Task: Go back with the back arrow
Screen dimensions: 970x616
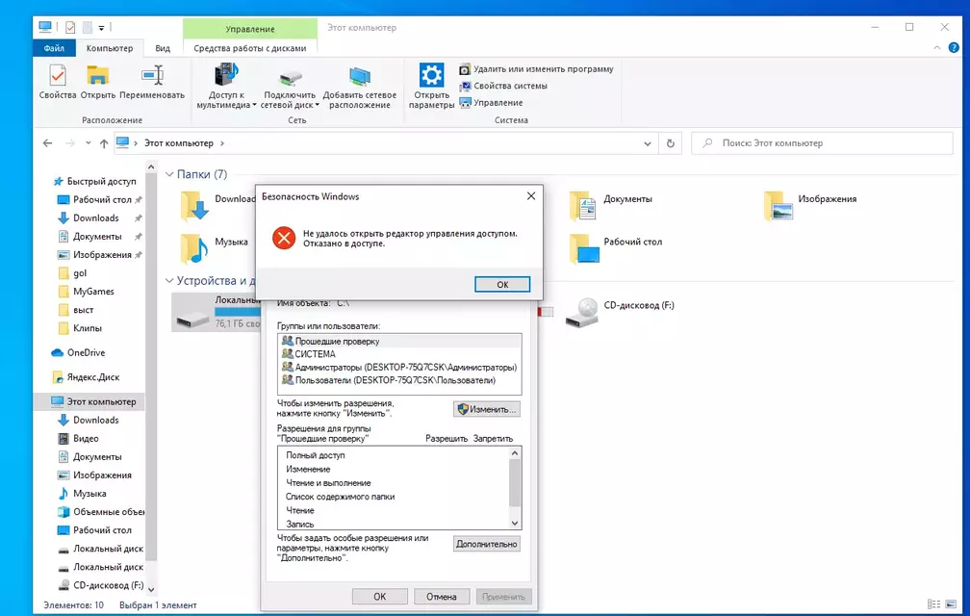Action: 48,143
